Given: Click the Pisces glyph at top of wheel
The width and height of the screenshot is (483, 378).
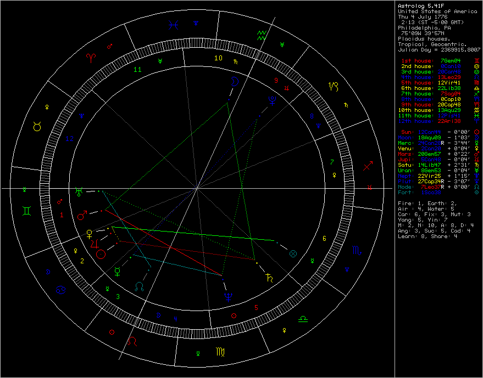Looking at the screenshot, I should (174, 24).
